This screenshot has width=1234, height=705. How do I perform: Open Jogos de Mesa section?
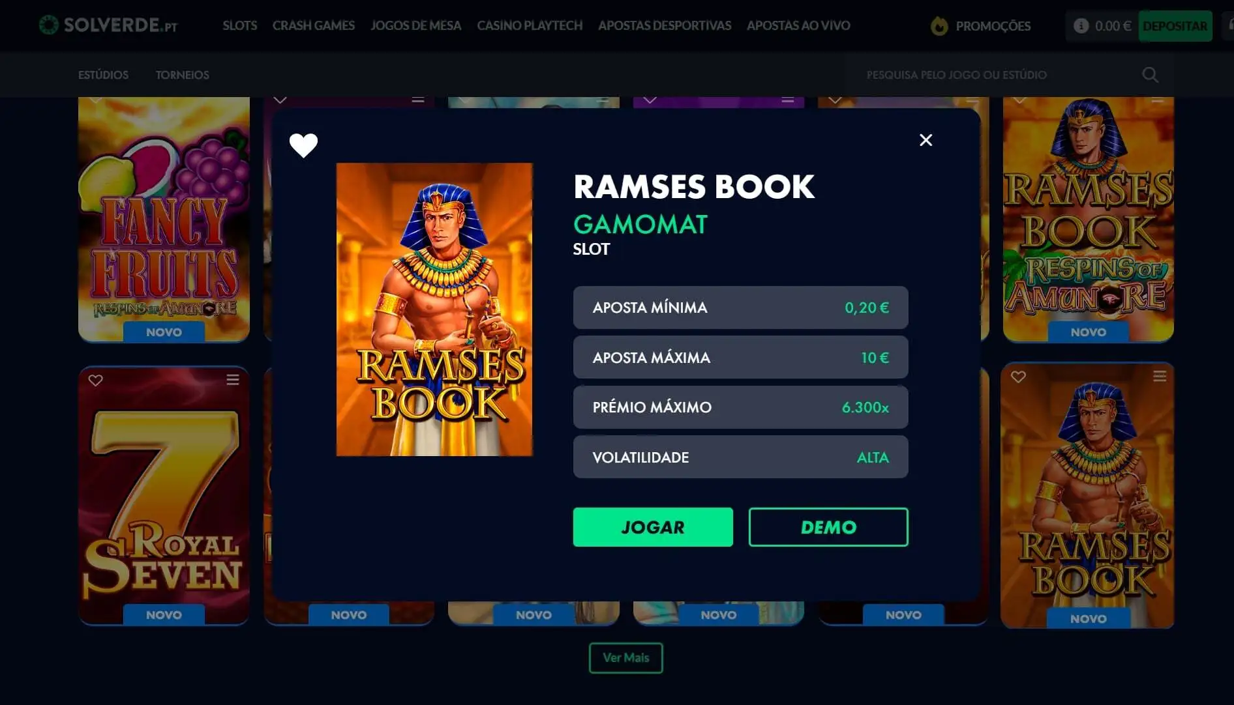[x=415, y=26]
